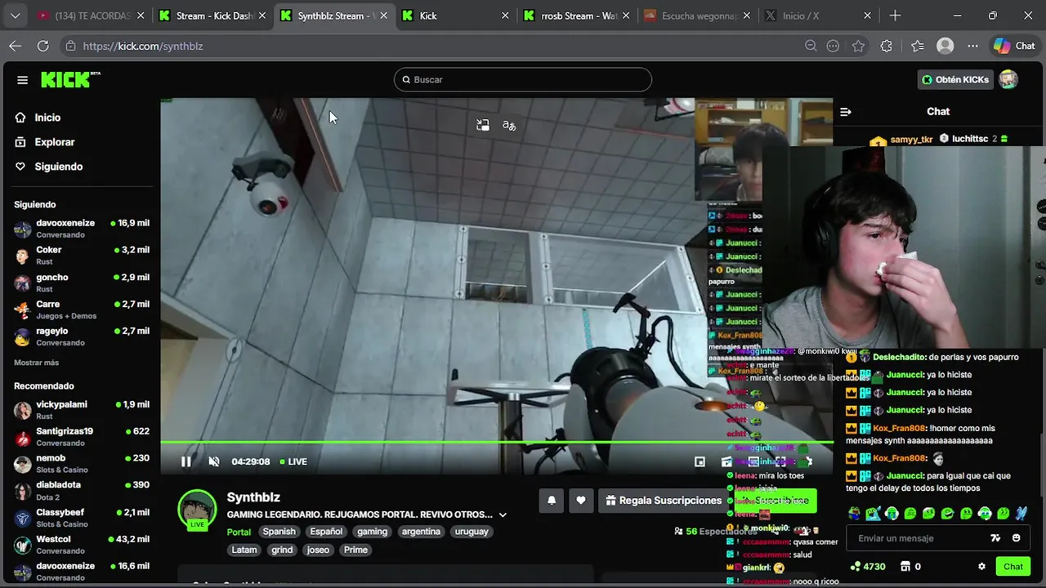Open the channel points shop icon

[905, 567]
